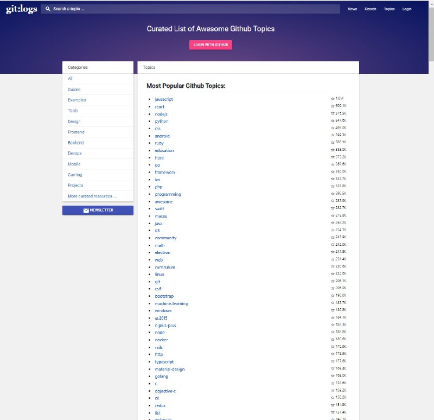
Task: Open the javascript topic
Action: pyautogui.click(x=164, y=99)
